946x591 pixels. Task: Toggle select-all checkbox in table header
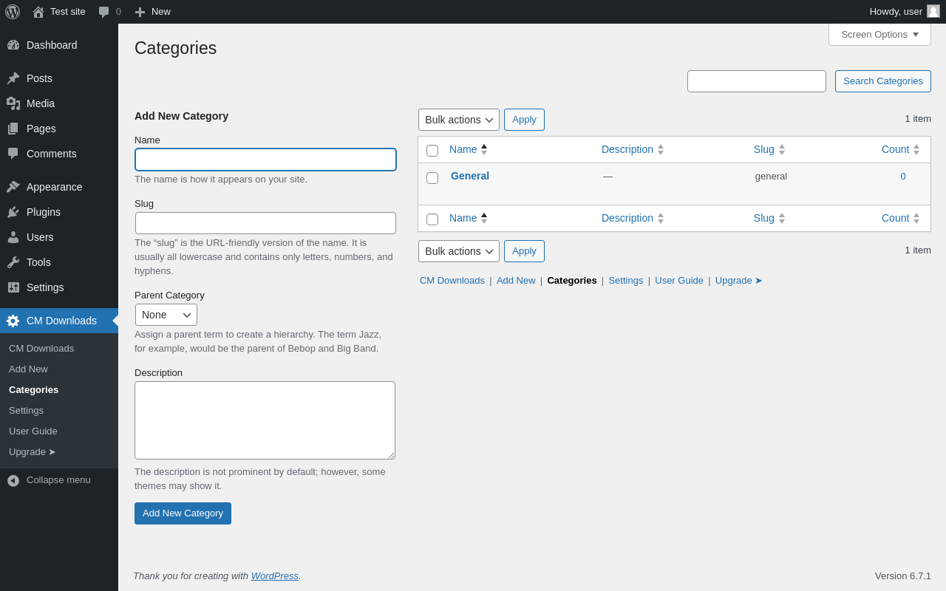click(x=432, y=151)
